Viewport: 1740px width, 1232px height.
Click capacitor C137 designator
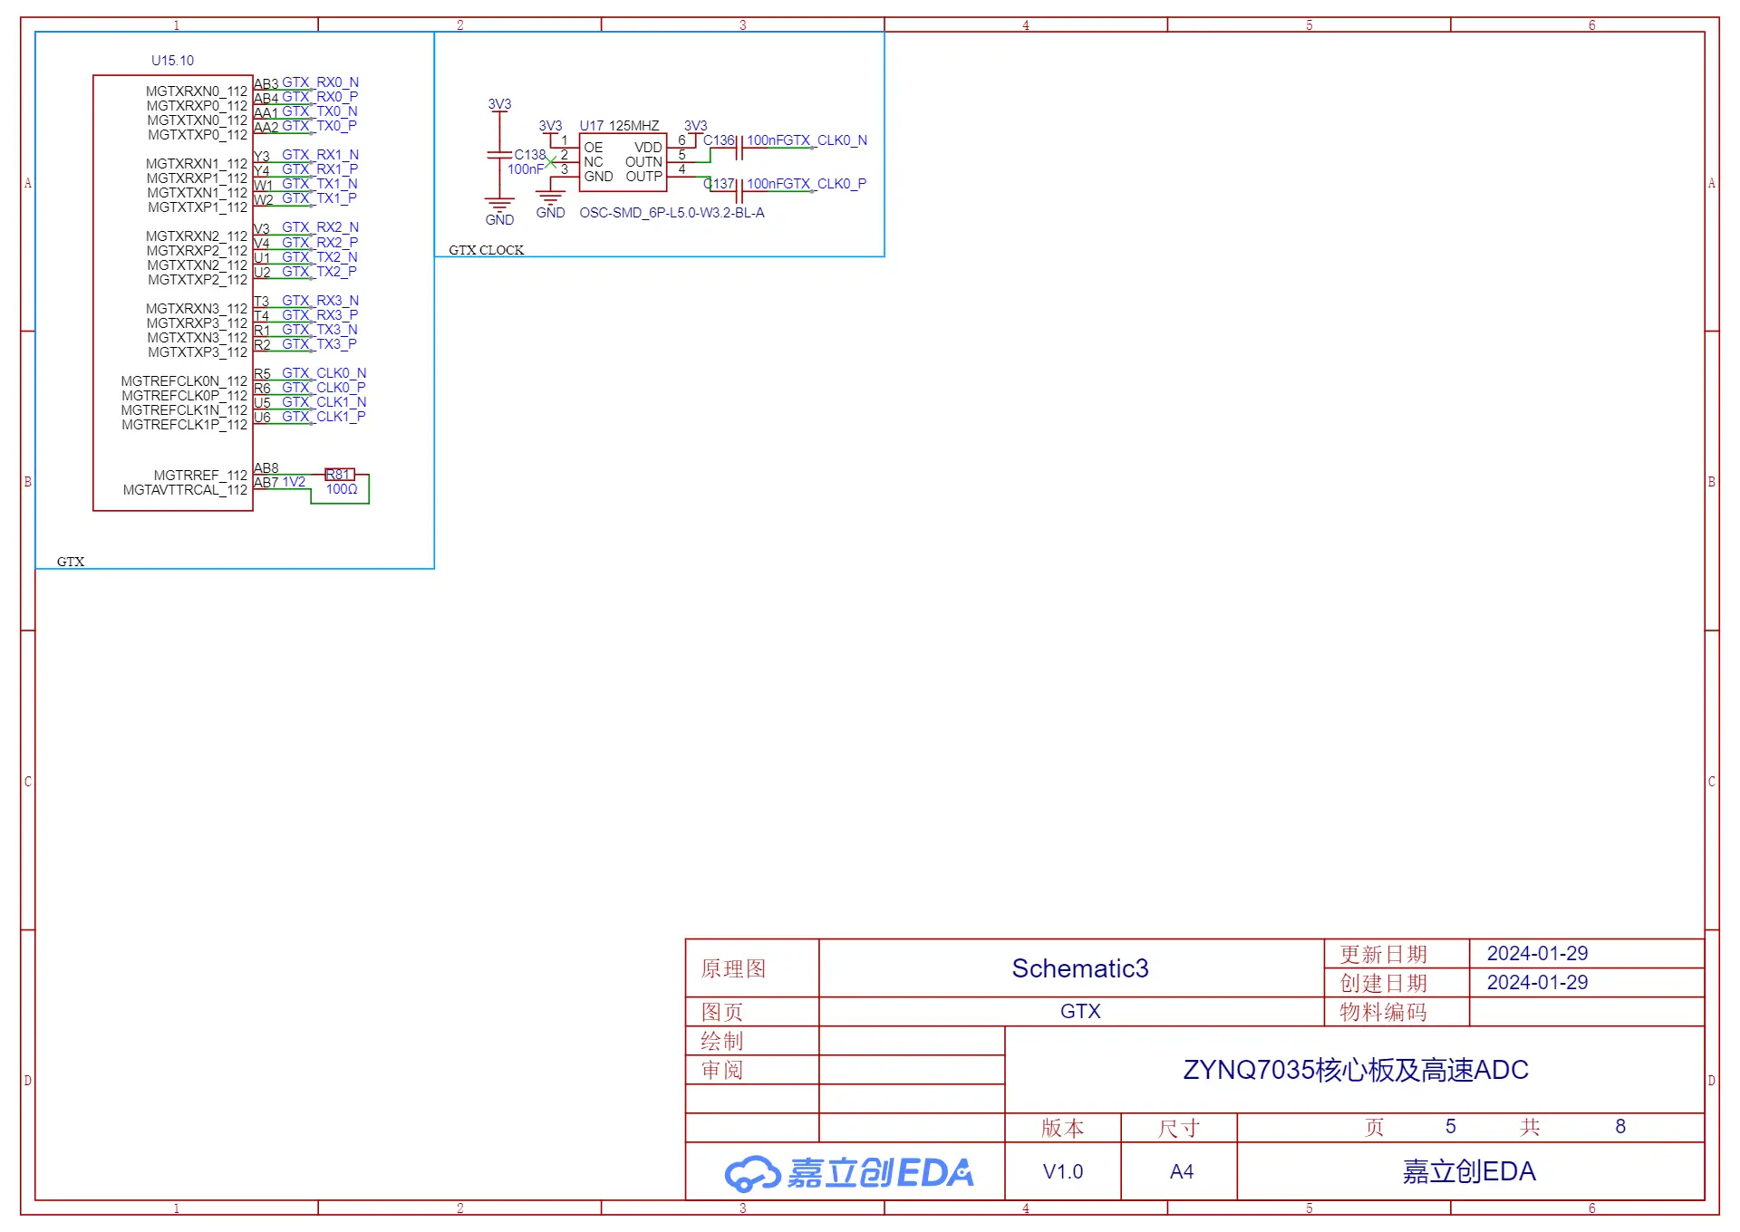720,184
